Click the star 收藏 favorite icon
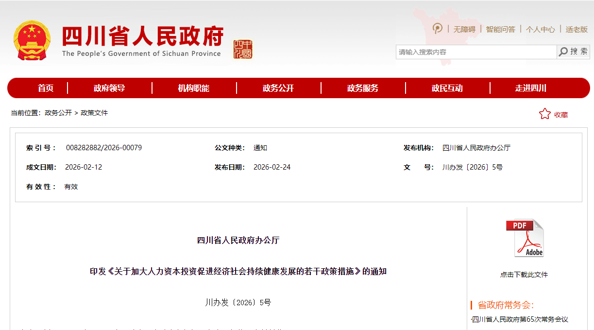The width and height of the screenshot is (594, 330). pos(544,113)
